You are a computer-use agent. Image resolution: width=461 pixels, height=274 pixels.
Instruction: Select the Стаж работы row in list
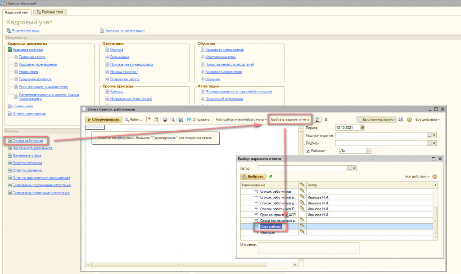coord(270,226)
